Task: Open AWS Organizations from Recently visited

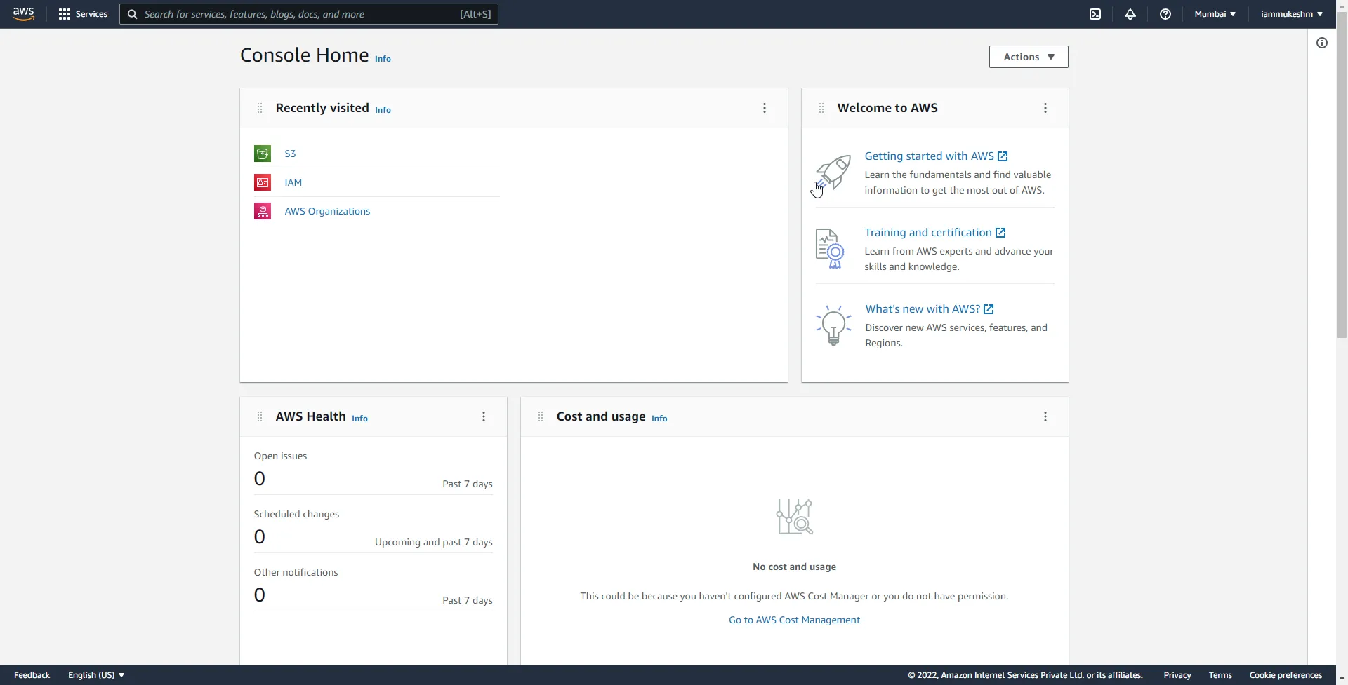Action: [x=327, y=210]
